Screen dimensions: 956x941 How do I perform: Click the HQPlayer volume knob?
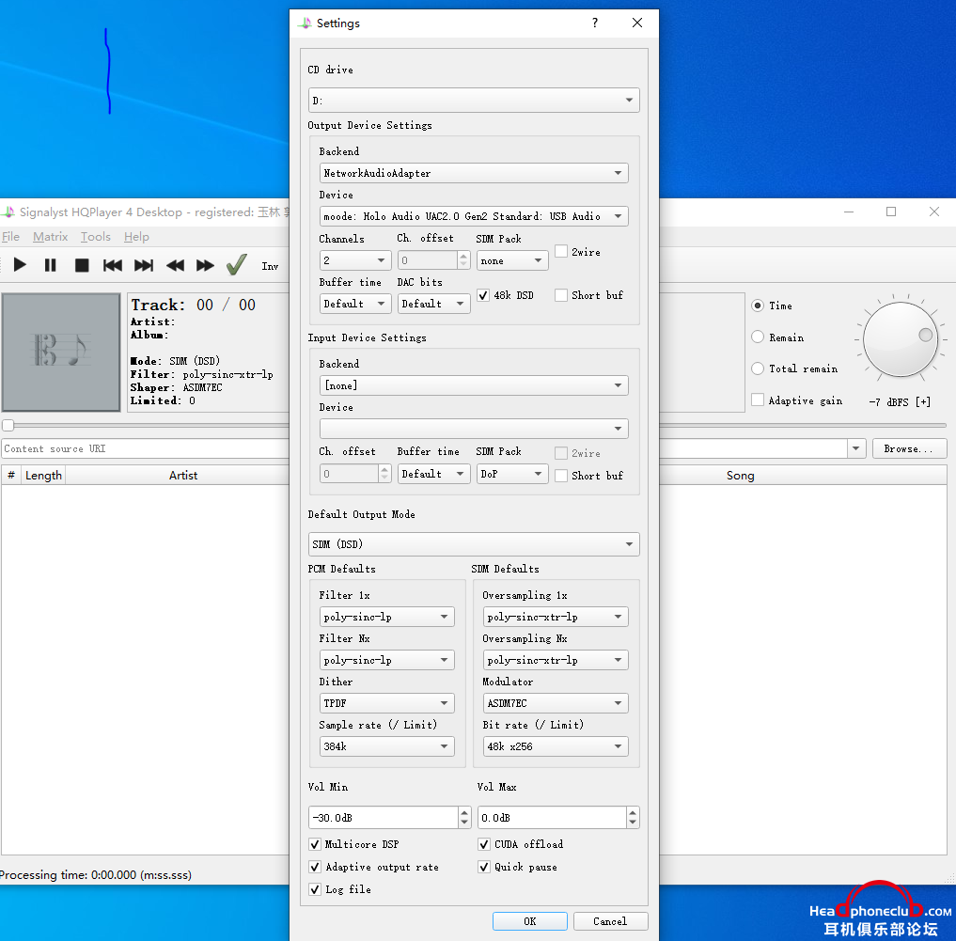pos(900,339)
